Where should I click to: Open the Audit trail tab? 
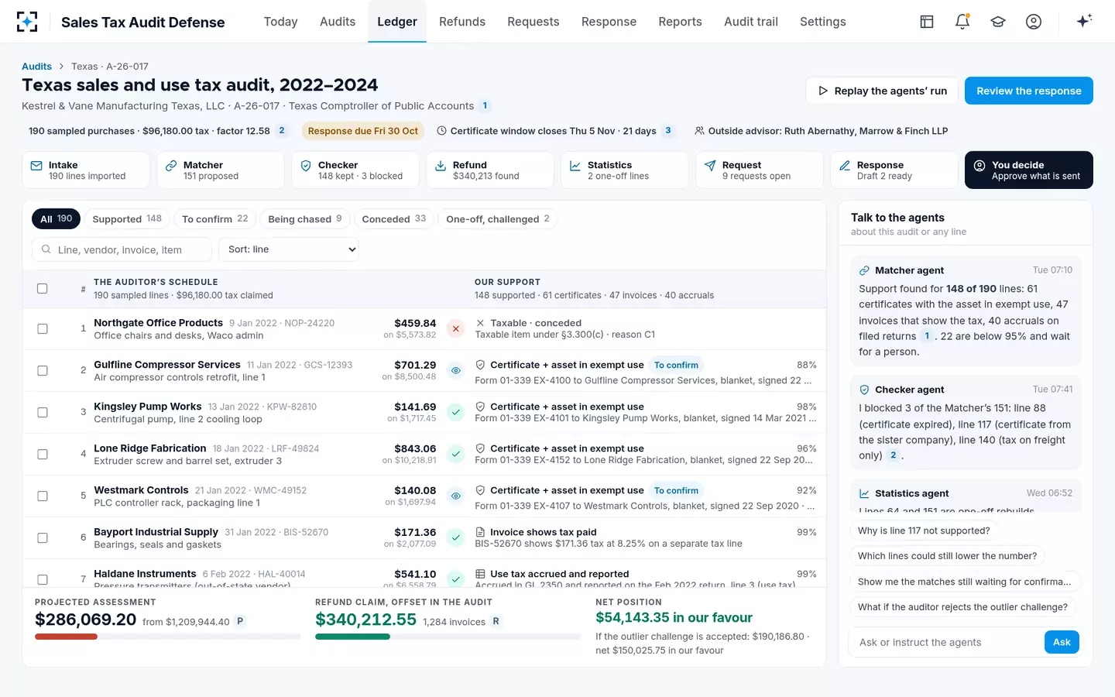[751, 22]
